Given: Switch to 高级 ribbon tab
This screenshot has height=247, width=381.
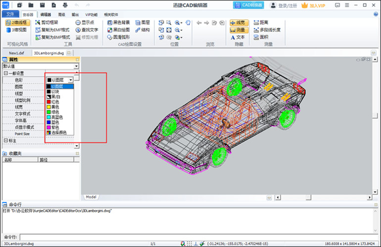Looking at the screenshot, I should 62,14.
